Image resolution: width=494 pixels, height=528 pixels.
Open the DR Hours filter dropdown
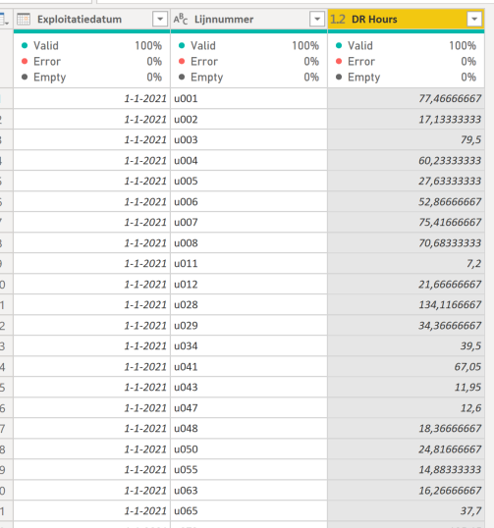tap(474, 20)
